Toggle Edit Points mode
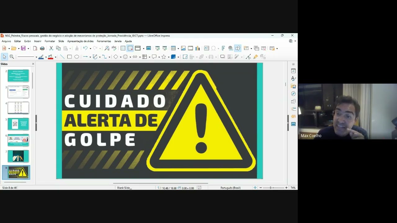This screenshot has width=397, height=223. [x=248, y=57]
